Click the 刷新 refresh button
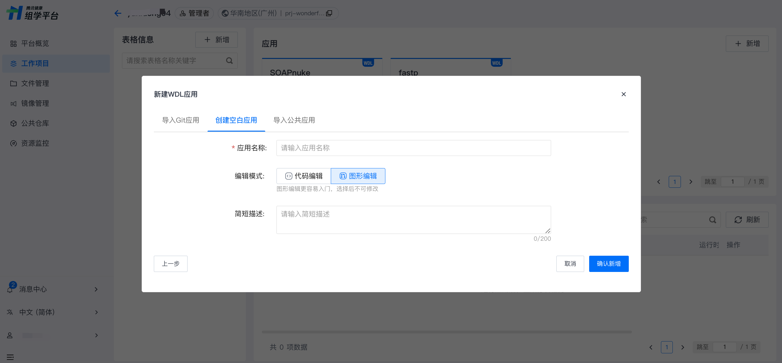The image size is (782, 363). [x=747, y=220]
